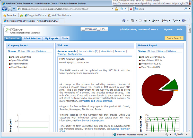Open the Configuration section

point(75,54)
